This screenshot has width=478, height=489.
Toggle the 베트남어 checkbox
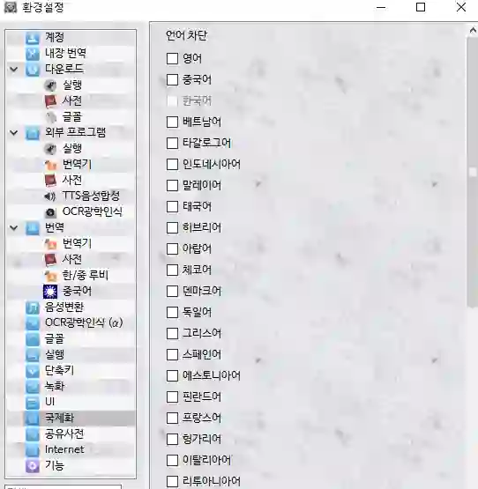(x=172, y=122)
